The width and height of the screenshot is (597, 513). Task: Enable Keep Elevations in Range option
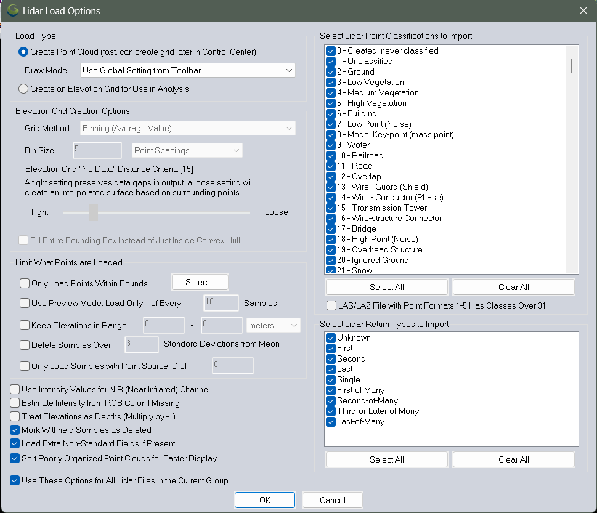(x=25, y=325)
